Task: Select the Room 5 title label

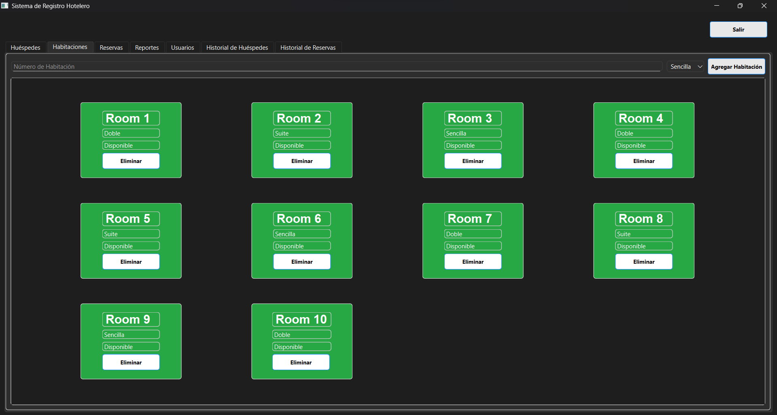Action: pos(131,219)
